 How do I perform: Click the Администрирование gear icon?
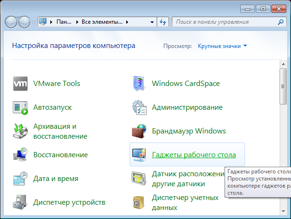[139, 107]
